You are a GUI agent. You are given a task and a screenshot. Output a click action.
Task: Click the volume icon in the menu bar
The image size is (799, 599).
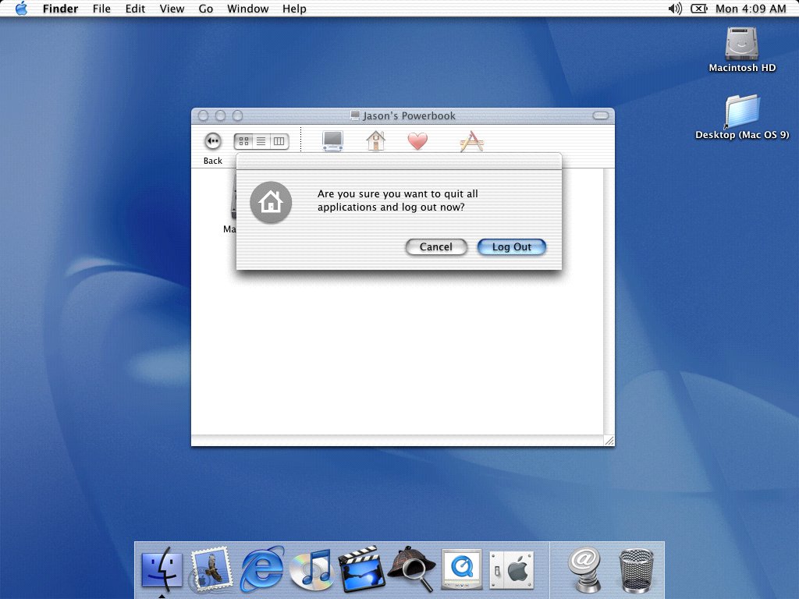point(675,9)
